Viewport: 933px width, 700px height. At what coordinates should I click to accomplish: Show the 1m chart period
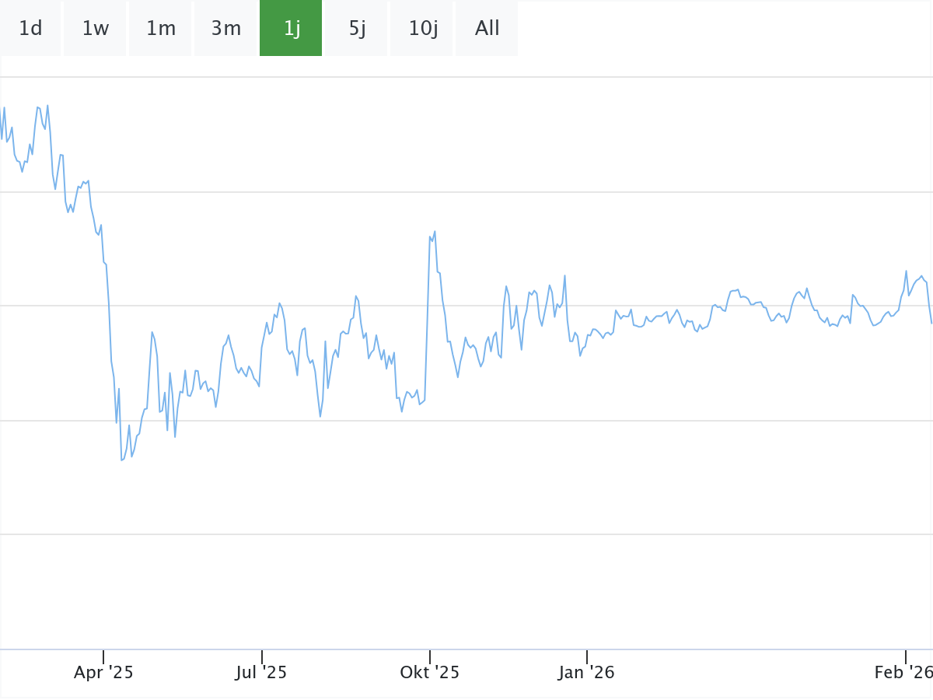(160, 29)
